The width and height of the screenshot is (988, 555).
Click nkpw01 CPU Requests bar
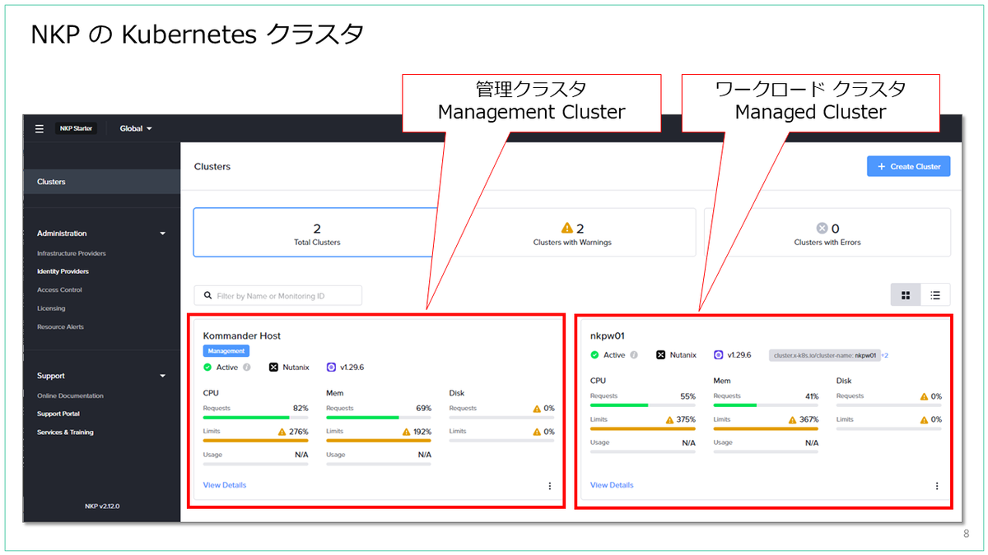[642, 405]
